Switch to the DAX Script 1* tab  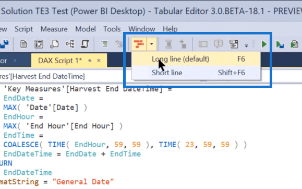(x=60, y=61)
